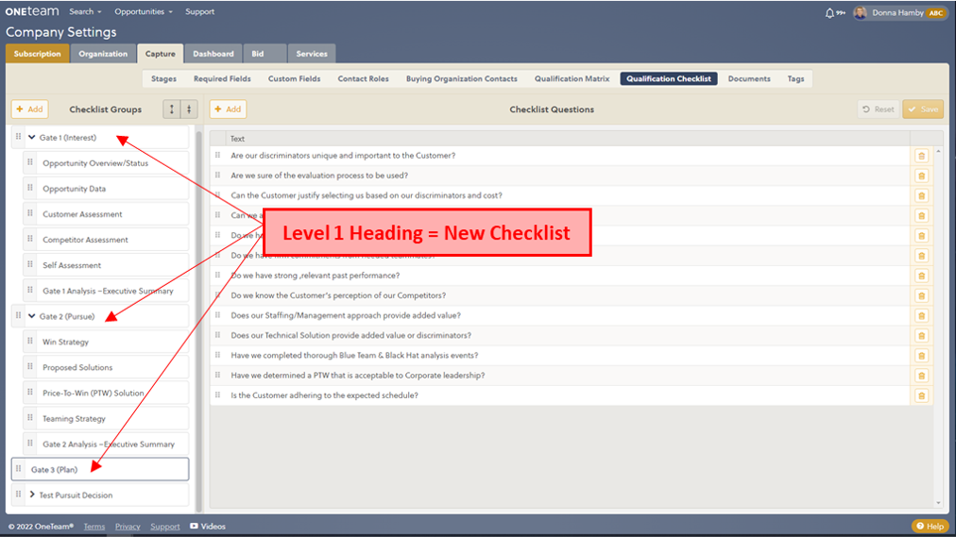Delete question 'Are our discriminators unique and important'
This screenshot has width=956, height=537.
[921, 156]
